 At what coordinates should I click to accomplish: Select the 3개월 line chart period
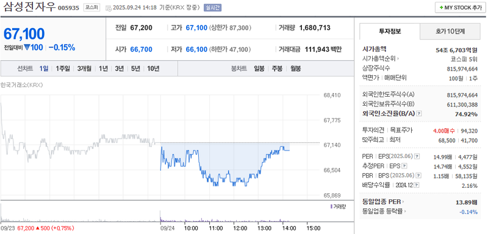(x=84, y=69)
